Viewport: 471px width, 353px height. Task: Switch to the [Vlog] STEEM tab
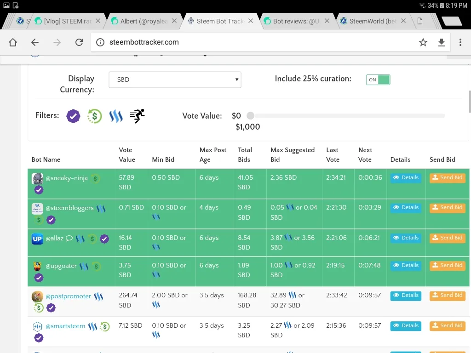click(x=68, y=21)
